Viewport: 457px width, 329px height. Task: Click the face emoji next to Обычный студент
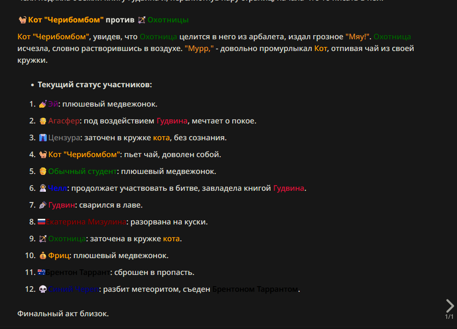click(43, 171)
